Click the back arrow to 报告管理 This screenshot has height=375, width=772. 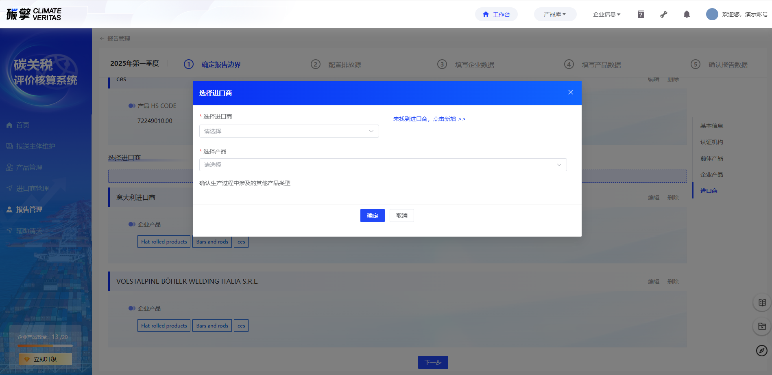102,39
